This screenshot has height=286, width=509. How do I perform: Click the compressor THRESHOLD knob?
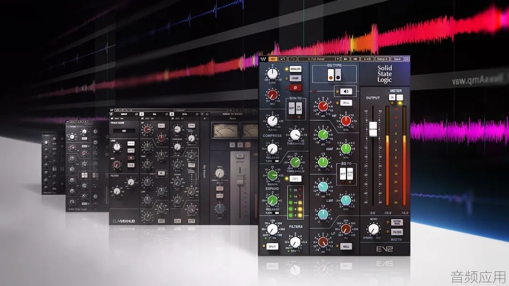tap(295, 135)
